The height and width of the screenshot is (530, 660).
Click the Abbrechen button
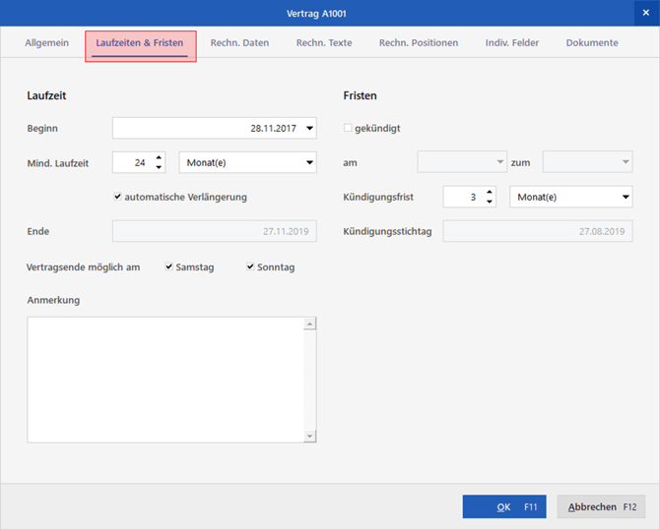601,506
